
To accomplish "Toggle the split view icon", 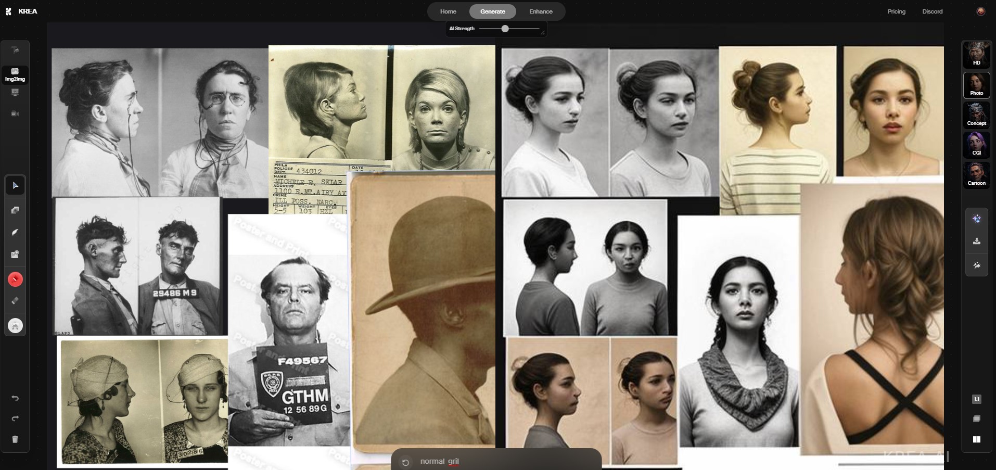I will pos(977,439).
